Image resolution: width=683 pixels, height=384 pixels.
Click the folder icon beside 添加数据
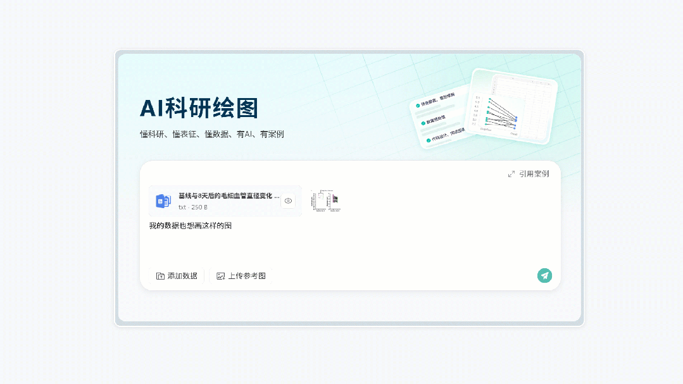pyautogui.click(x=160, y=276)
